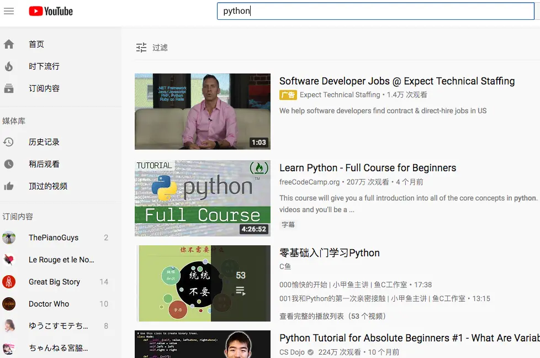The image size is (540, 358).
Task: Select the flame trending icon
Action: tap(9, 66)
